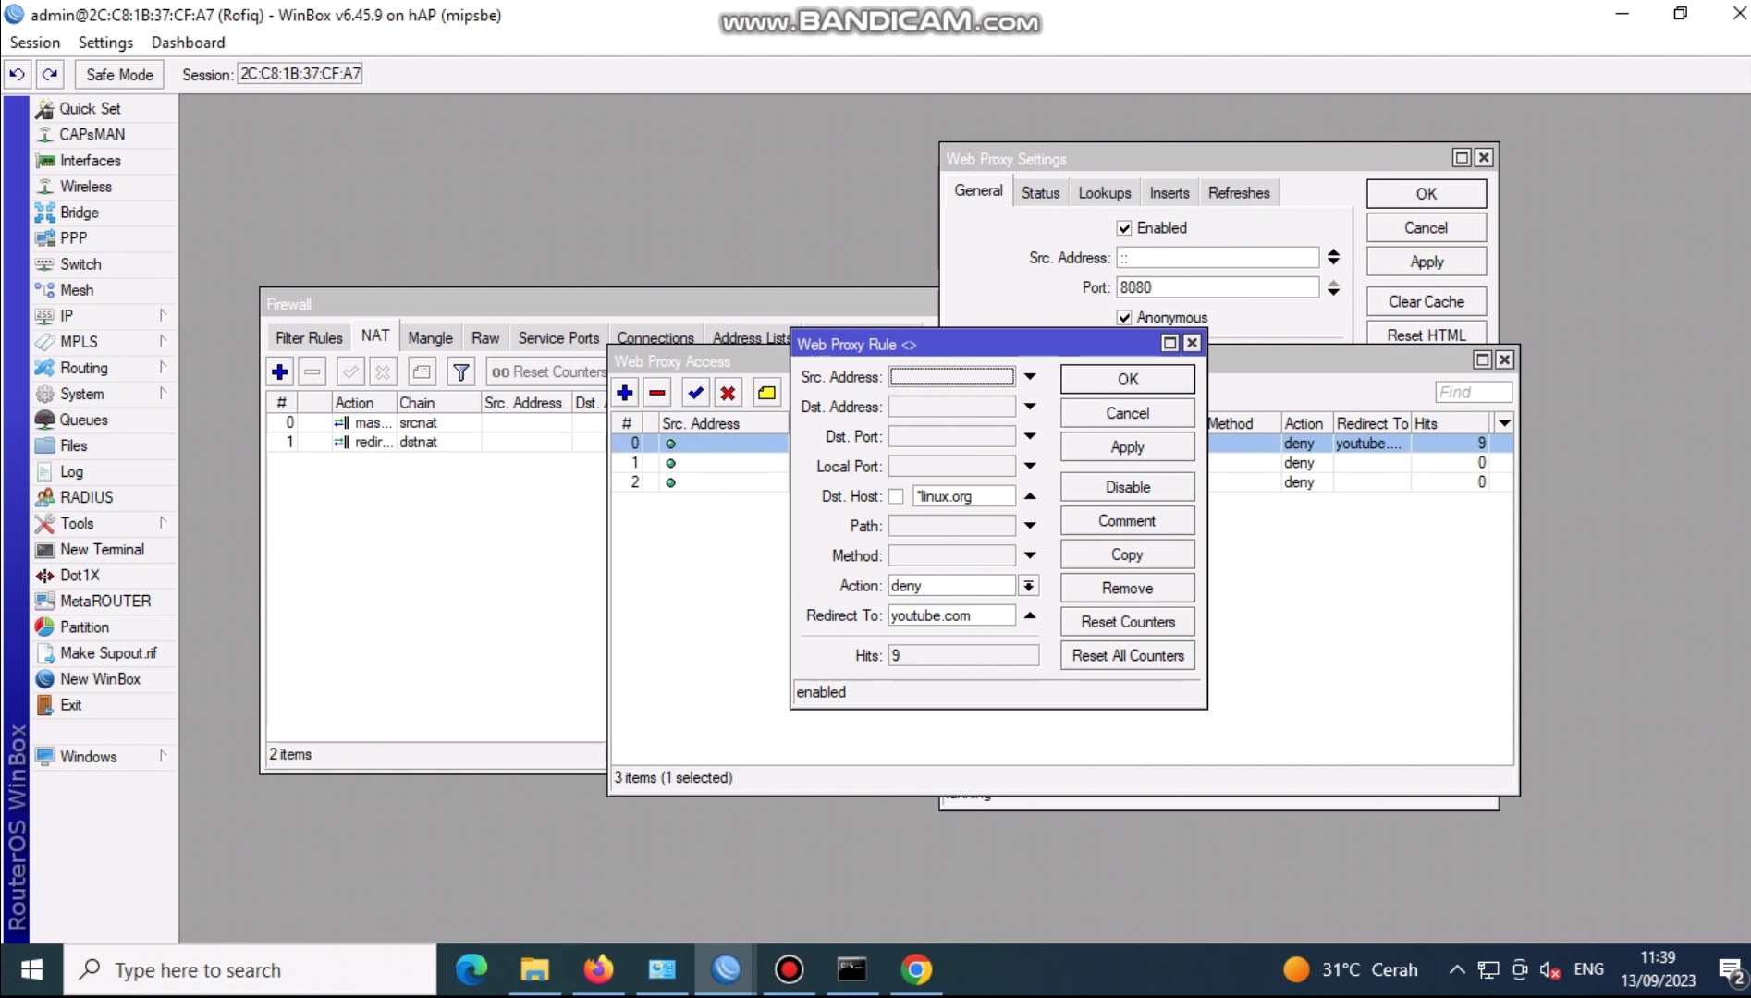Open Log from the sidebar
The height and width of the screenshot is (998, 1751).
[71, 470]
